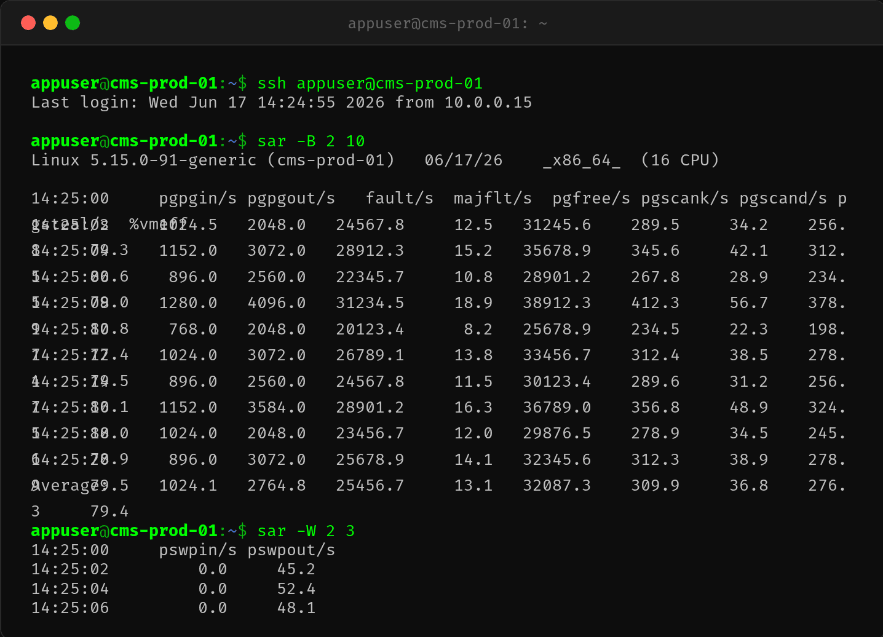Click the 'fault/s' column header

click(400, 198)
